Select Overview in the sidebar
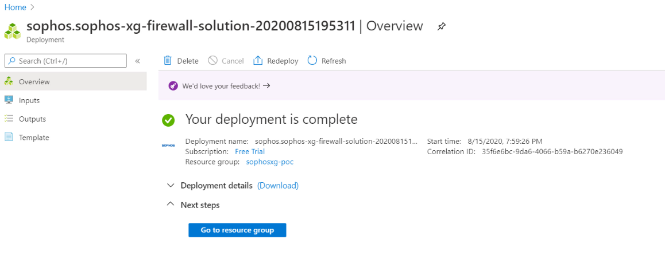This screenshot has height=274, width=665. [x=34, y=81]
